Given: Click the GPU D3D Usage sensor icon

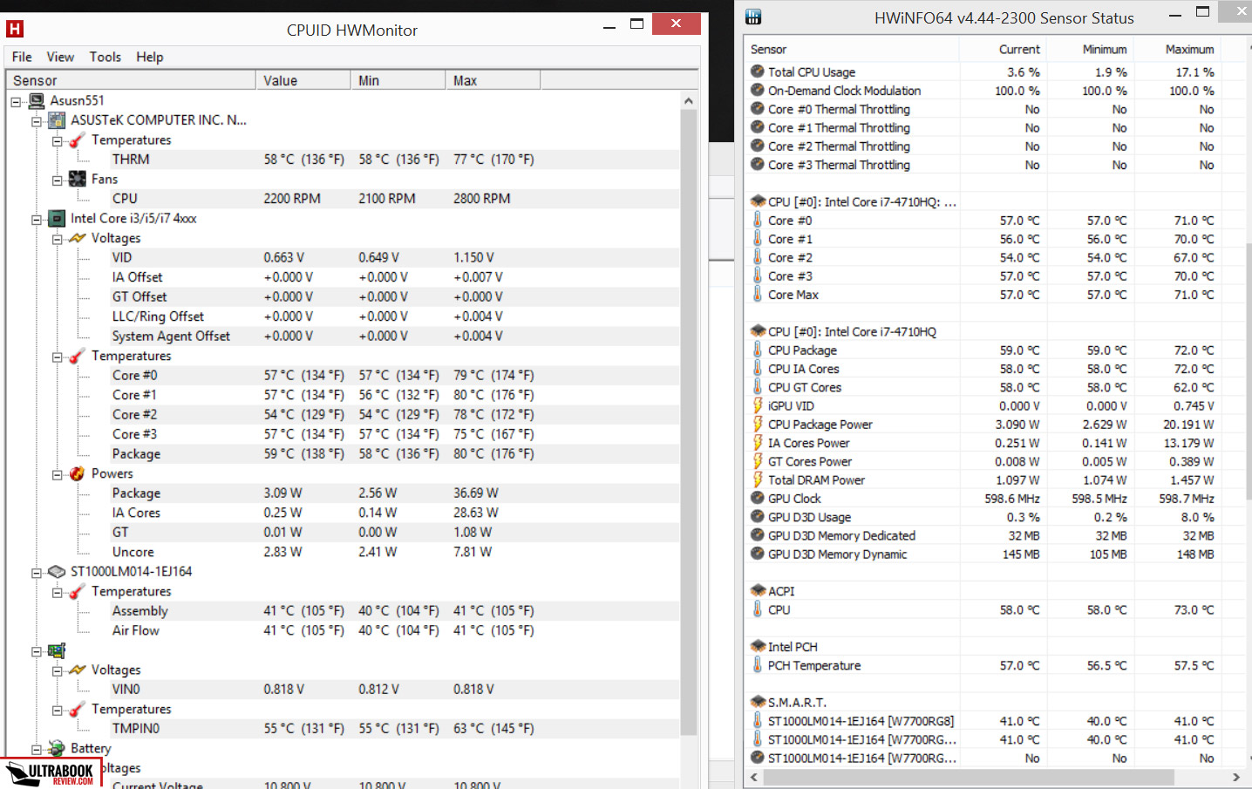Looking at the screenshot, I should [x=758, y=516].
